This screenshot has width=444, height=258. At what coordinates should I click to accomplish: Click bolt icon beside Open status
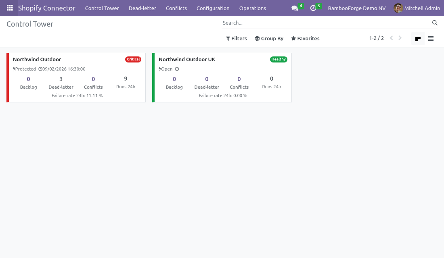pos(160,69)
